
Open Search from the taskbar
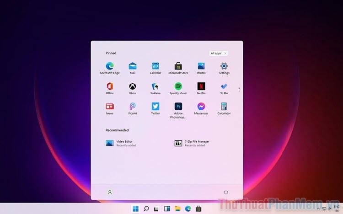(146, 209)
